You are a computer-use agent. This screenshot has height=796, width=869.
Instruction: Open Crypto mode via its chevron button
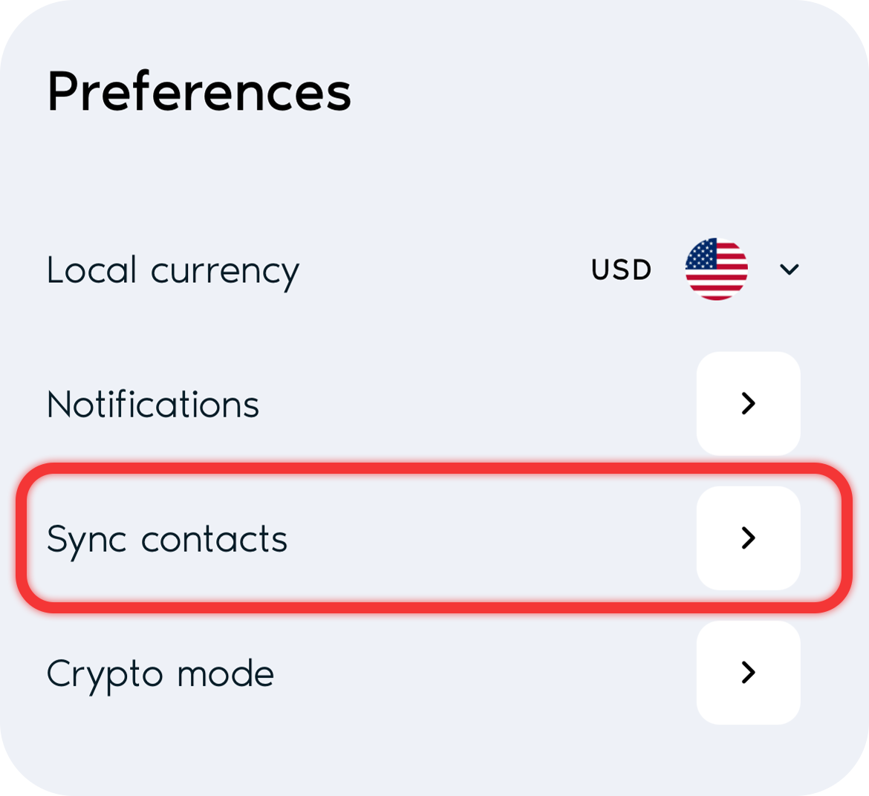(x=748, y=673)
